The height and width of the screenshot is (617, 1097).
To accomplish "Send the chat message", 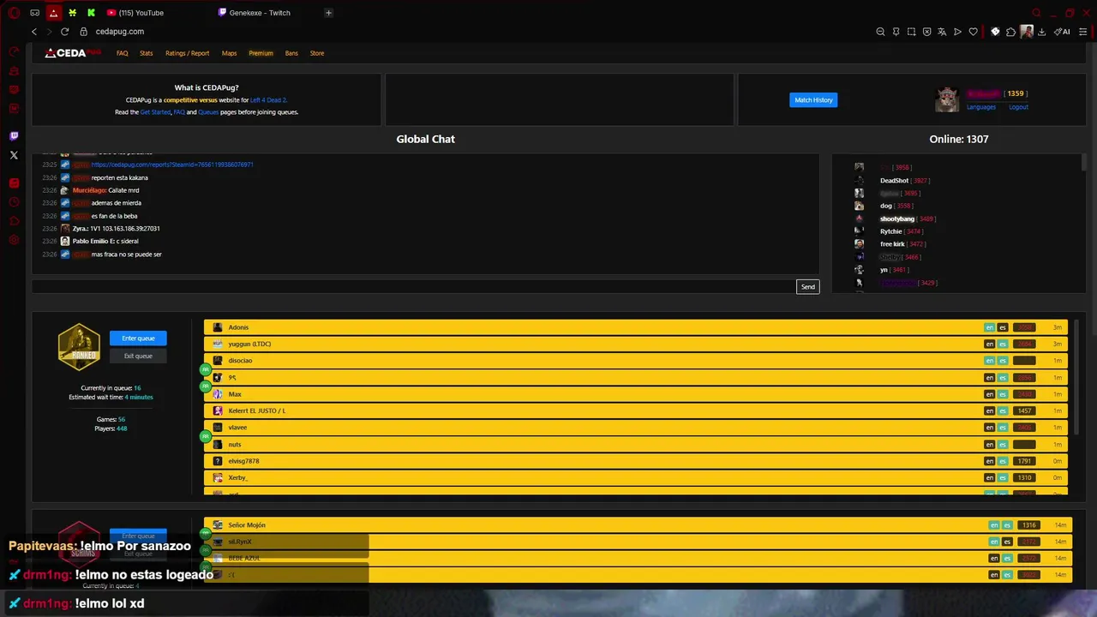I will 807,286.
